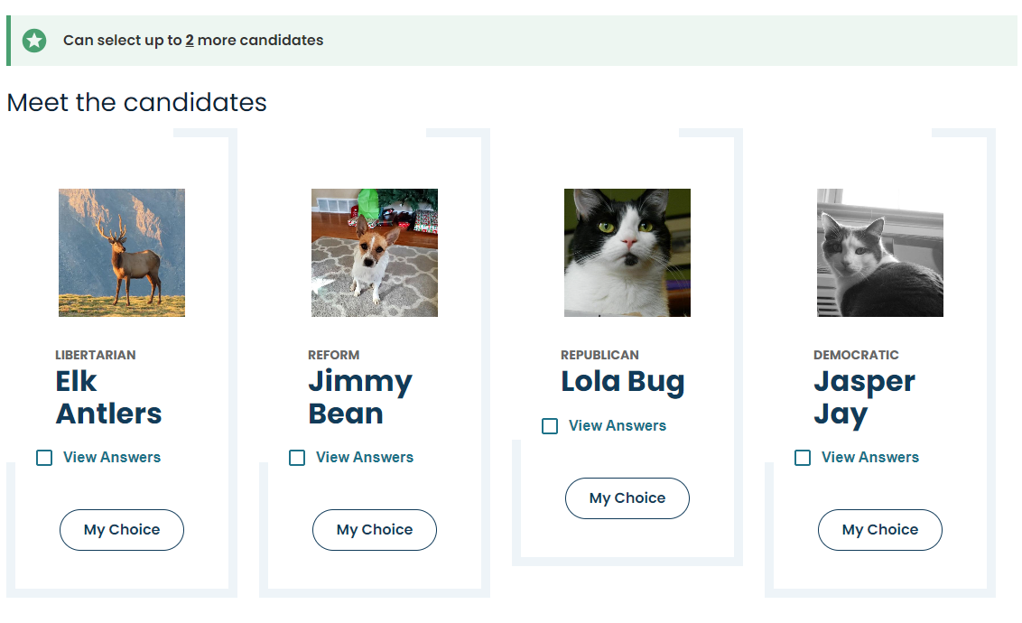The width and height of the screenshot is (1022, 623).
Task: Check View Answers box for Elk Antlers
Action: (x=44, y=458)
